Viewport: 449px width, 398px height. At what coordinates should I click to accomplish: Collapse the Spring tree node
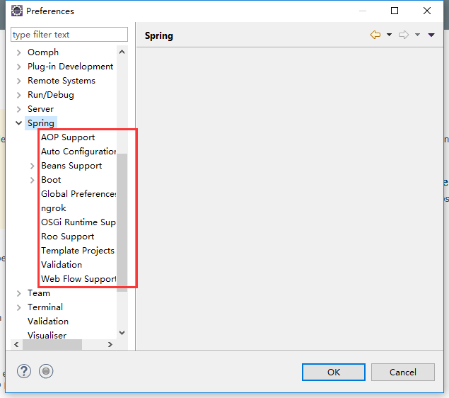pyautogui.click(x=19, y=123)
